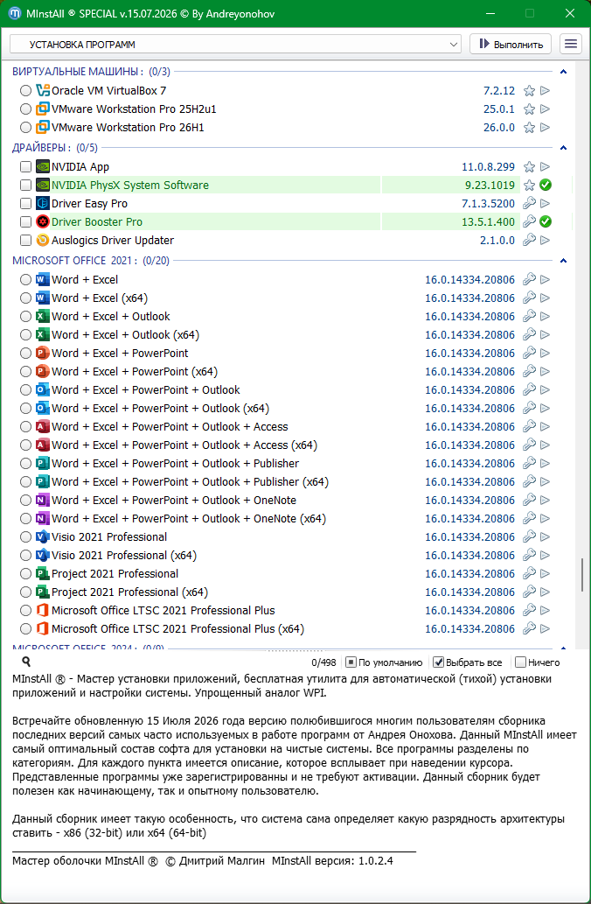Open the УСТАНОВКА ПРОГРАММ dropdown

pyautogui.click(x=235, y=45)
